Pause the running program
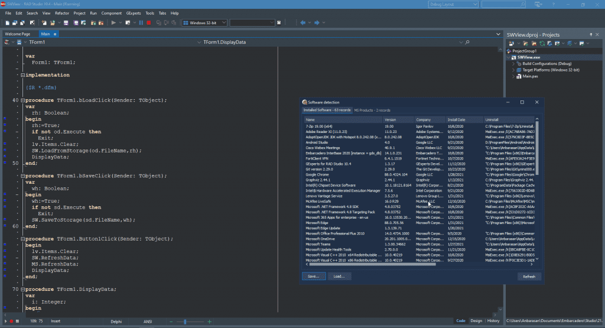Image resolution: width=605 pixels, height=328 pixels. 141,23
